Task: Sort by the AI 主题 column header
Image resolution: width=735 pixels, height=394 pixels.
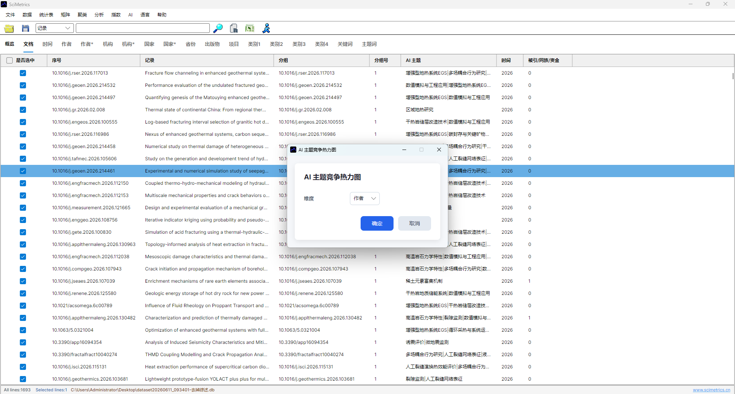Action: [x=449, y=60]
